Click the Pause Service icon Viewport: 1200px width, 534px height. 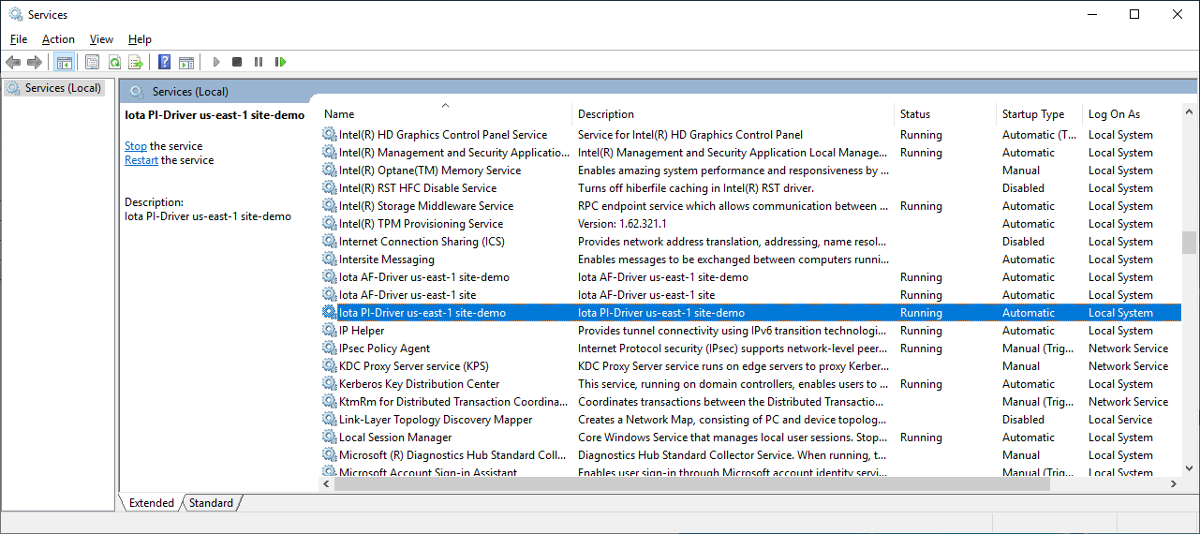(x=259, y=62)
